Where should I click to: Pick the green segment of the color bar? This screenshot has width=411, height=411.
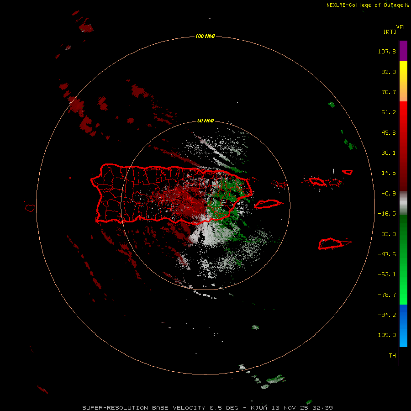tap(403, 259)
